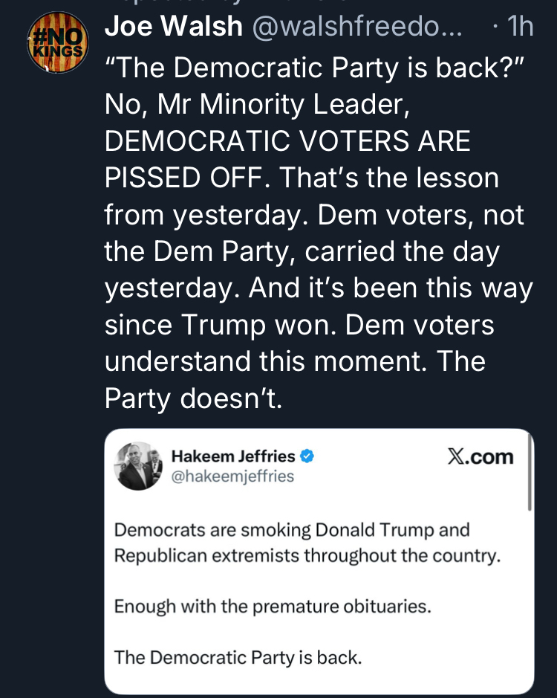Image resolution: width=557 pixels, height=698 pixels.
Task: Click the "Republican extremists throughout the country" line
Action: (x=307, y=555)
